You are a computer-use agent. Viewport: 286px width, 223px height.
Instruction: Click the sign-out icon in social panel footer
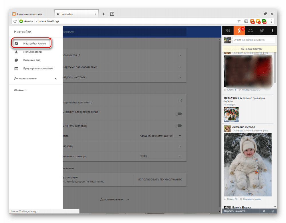point(273,211)
